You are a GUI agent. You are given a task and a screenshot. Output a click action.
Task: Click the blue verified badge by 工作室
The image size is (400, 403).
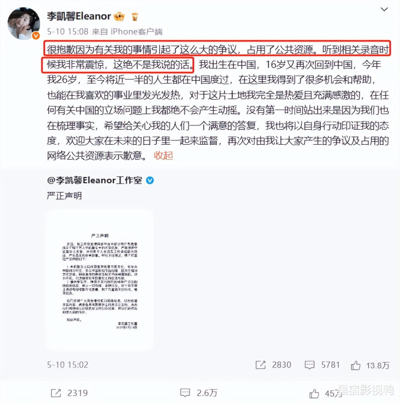(x=150, y=180)
